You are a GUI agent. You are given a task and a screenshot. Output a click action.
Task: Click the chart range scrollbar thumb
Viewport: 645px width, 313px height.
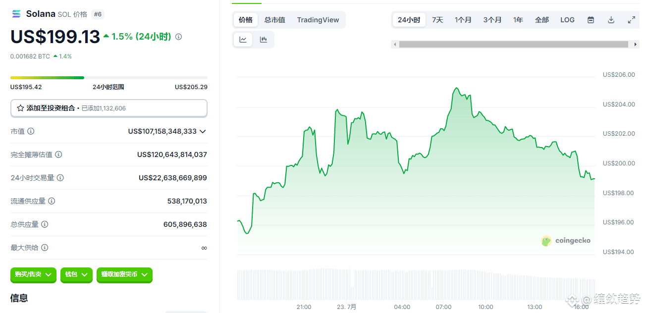click(x=515, y=45)
